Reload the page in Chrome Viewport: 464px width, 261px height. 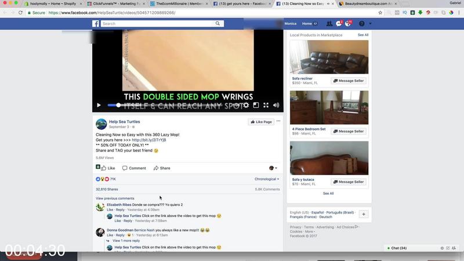[20, 13]
